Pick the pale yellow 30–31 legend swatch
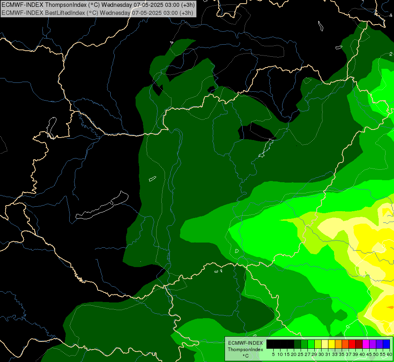 pos(325,344)
